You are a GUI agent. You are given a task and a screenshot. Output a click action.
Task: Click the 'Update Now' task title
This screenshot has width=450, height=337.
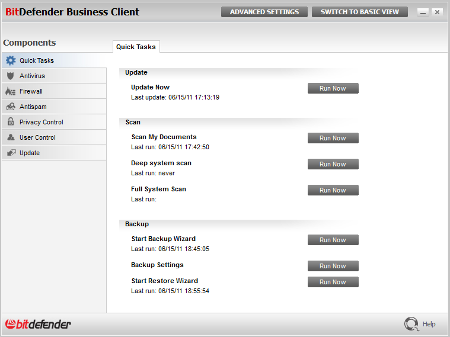tap(150, 87)
